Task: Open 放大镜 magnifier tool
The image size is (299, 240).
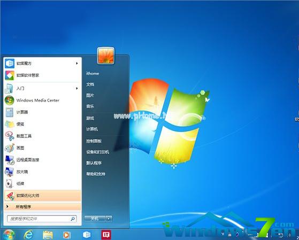Action: (42, 172)
